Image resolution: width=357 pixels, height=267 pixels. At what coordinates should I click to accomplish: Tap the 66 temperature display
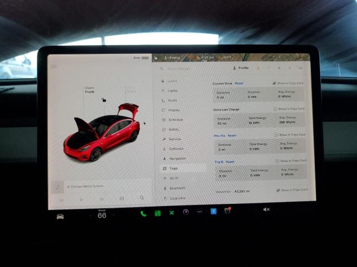102,215
